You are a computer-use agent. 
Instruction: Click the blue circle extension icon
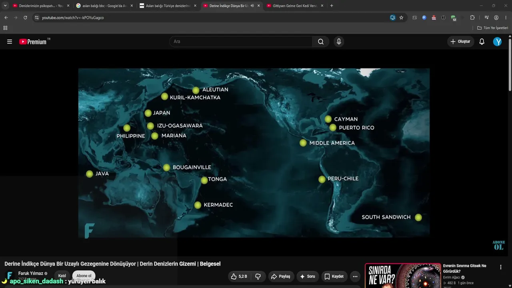click(x=424, y=18)
